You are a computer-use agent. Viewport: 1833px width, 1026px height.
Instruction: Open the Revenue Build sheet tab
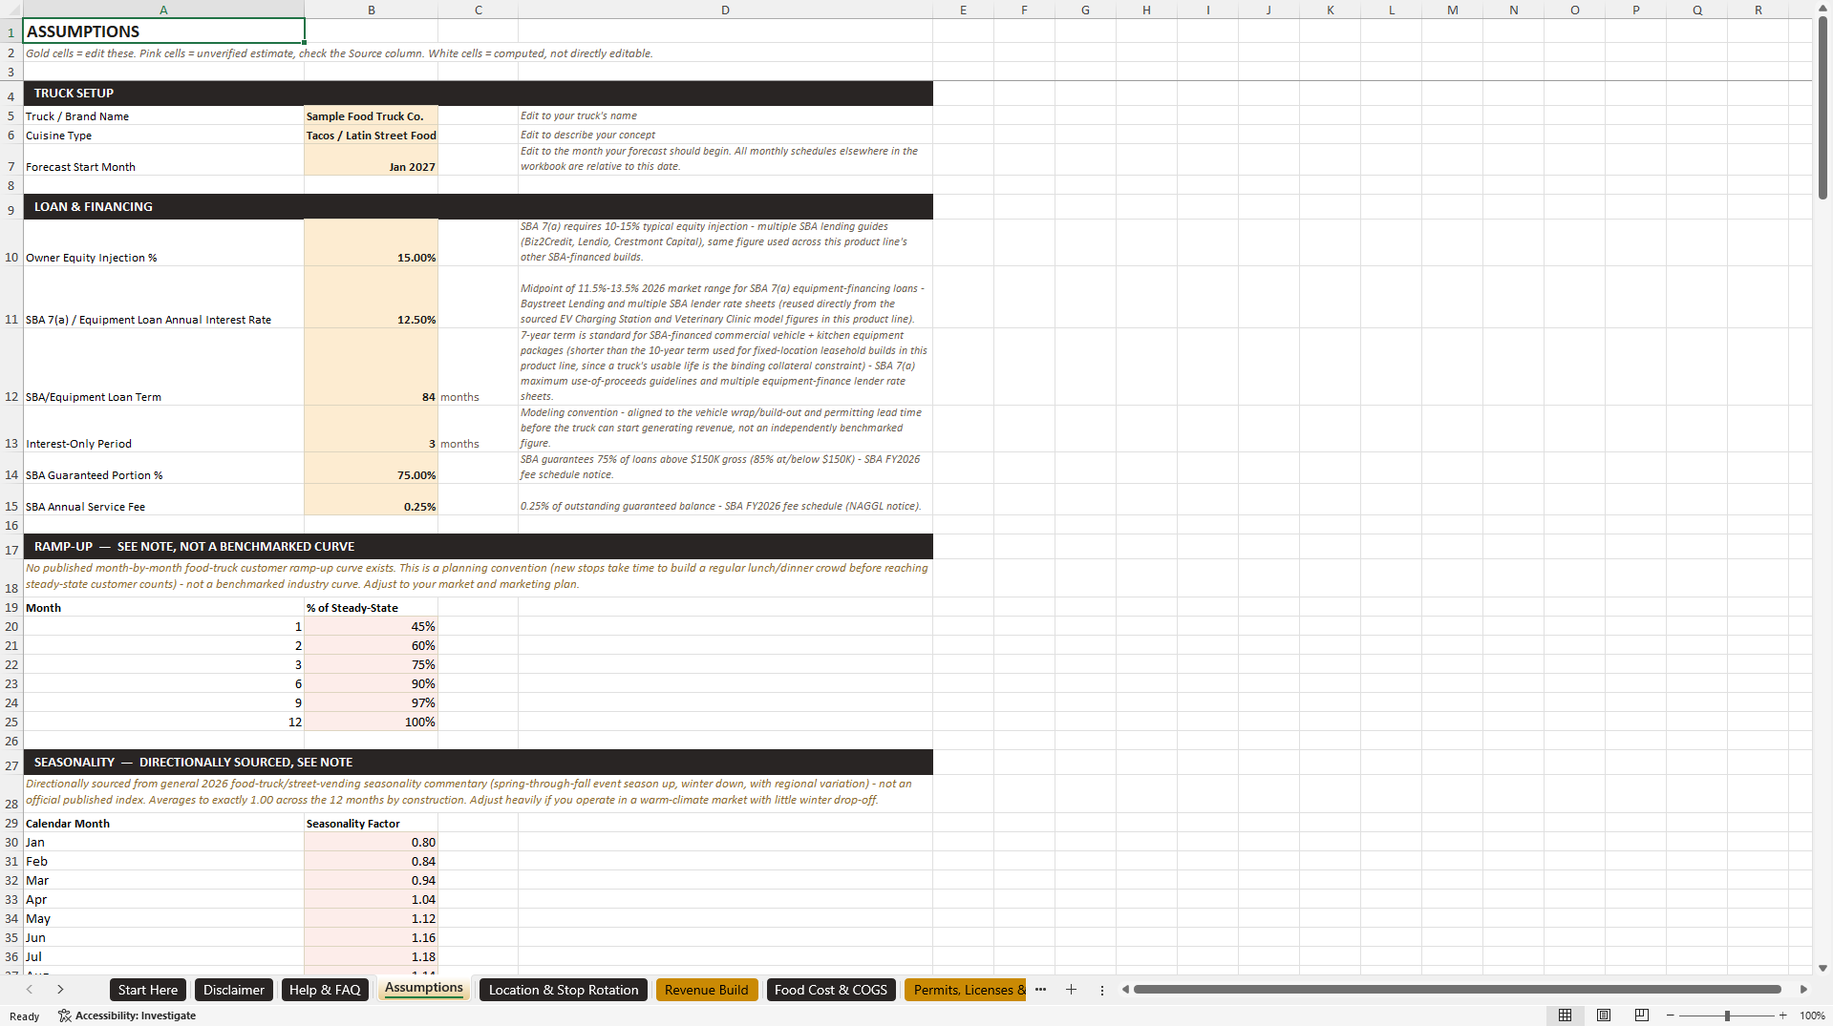(707, 990)
